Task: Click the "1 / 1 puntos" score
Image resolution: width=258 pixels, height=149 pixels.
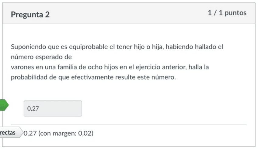Action: [227, 13]
